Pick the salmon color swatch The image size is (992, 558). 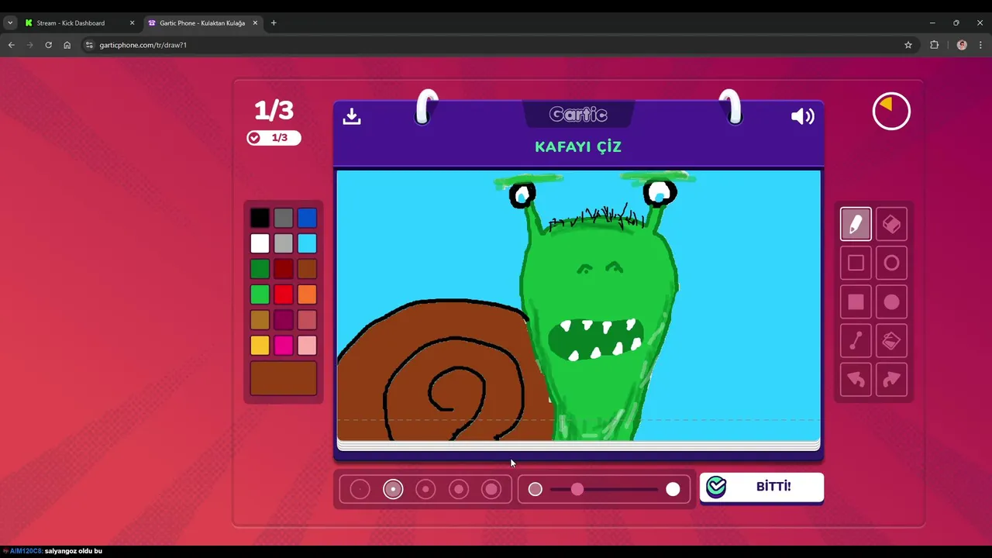(x=307, y=320)
